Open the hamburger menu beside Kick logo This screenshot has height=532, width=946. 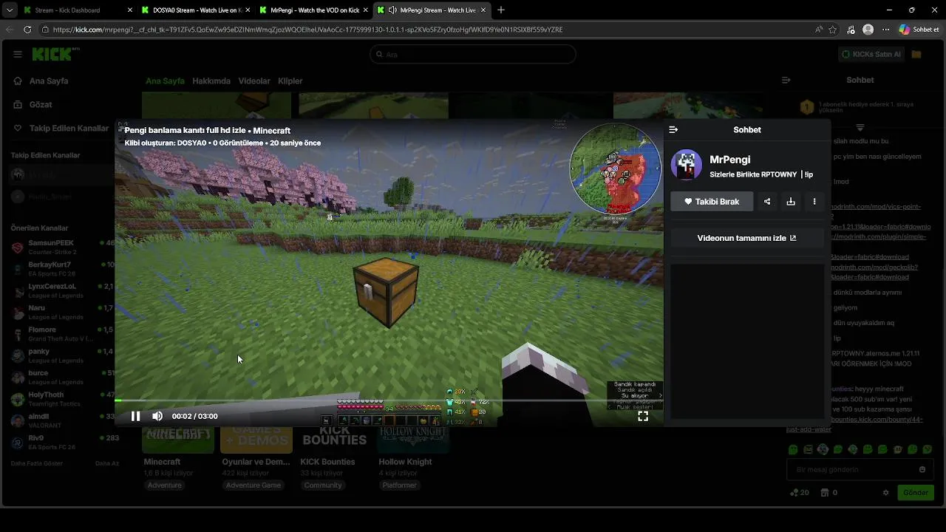tap(18, 54)
